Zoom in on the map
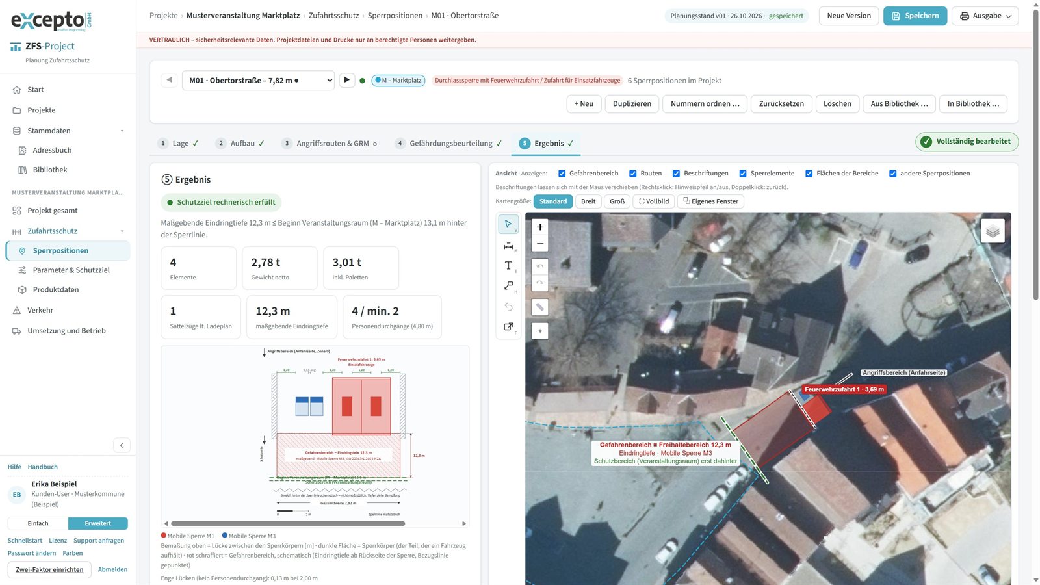This screenshot has height=585, width=1040. point(540,227)
